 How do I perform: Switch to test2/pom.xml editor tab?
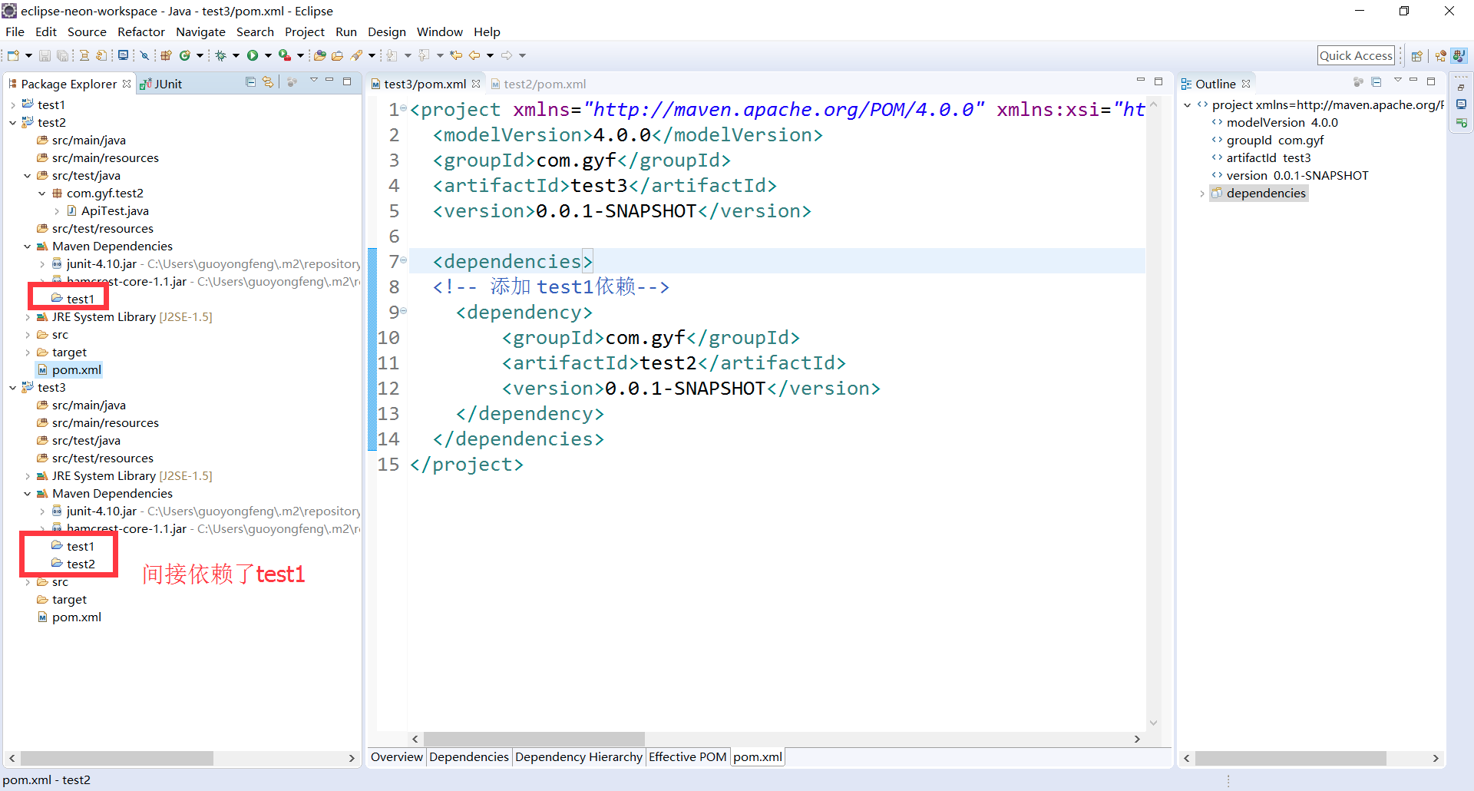[x=538, y=84]
